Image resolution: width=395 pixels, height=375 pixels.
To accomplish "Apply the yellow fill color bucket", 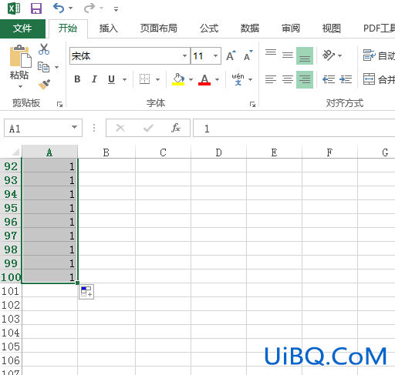I will coord(178,79).
